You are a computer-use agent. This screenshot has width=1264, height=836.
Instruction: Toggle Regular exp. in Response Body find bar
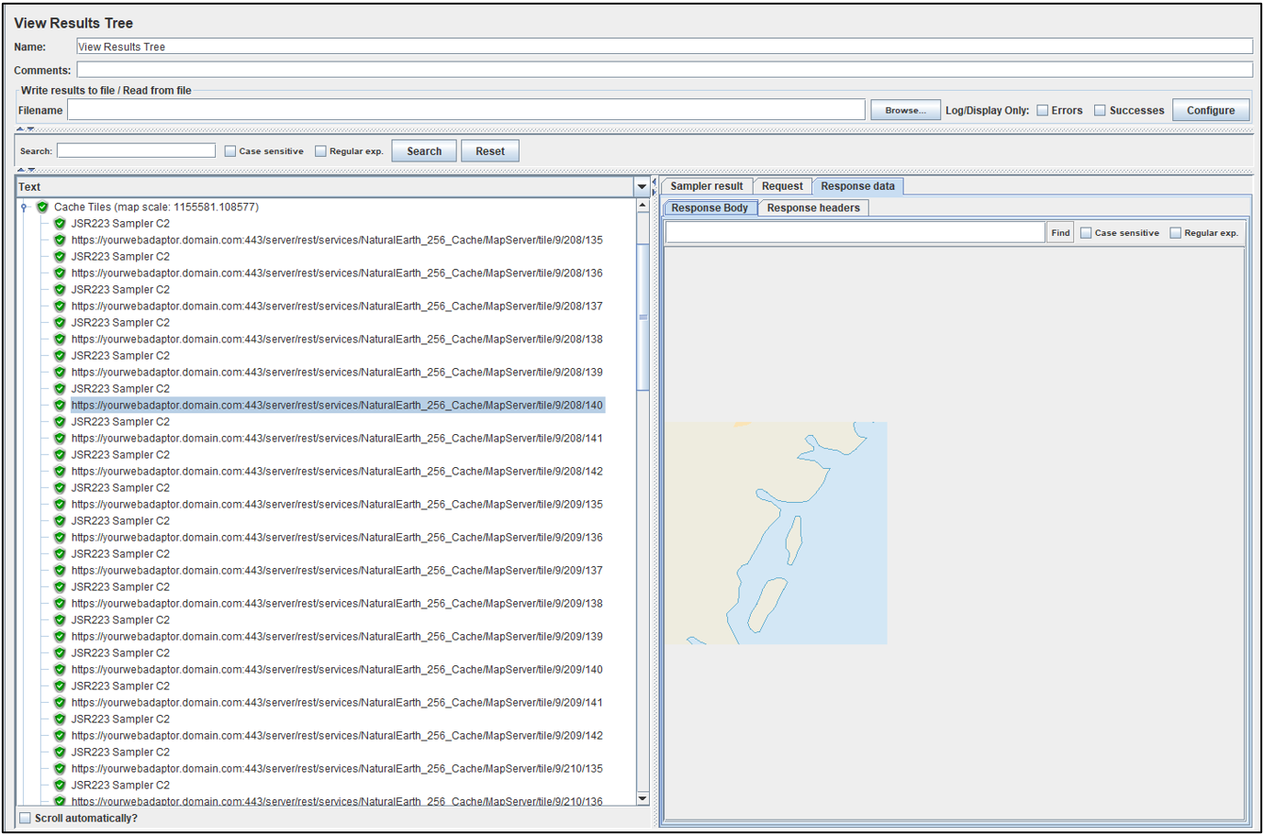(1175, 233)
